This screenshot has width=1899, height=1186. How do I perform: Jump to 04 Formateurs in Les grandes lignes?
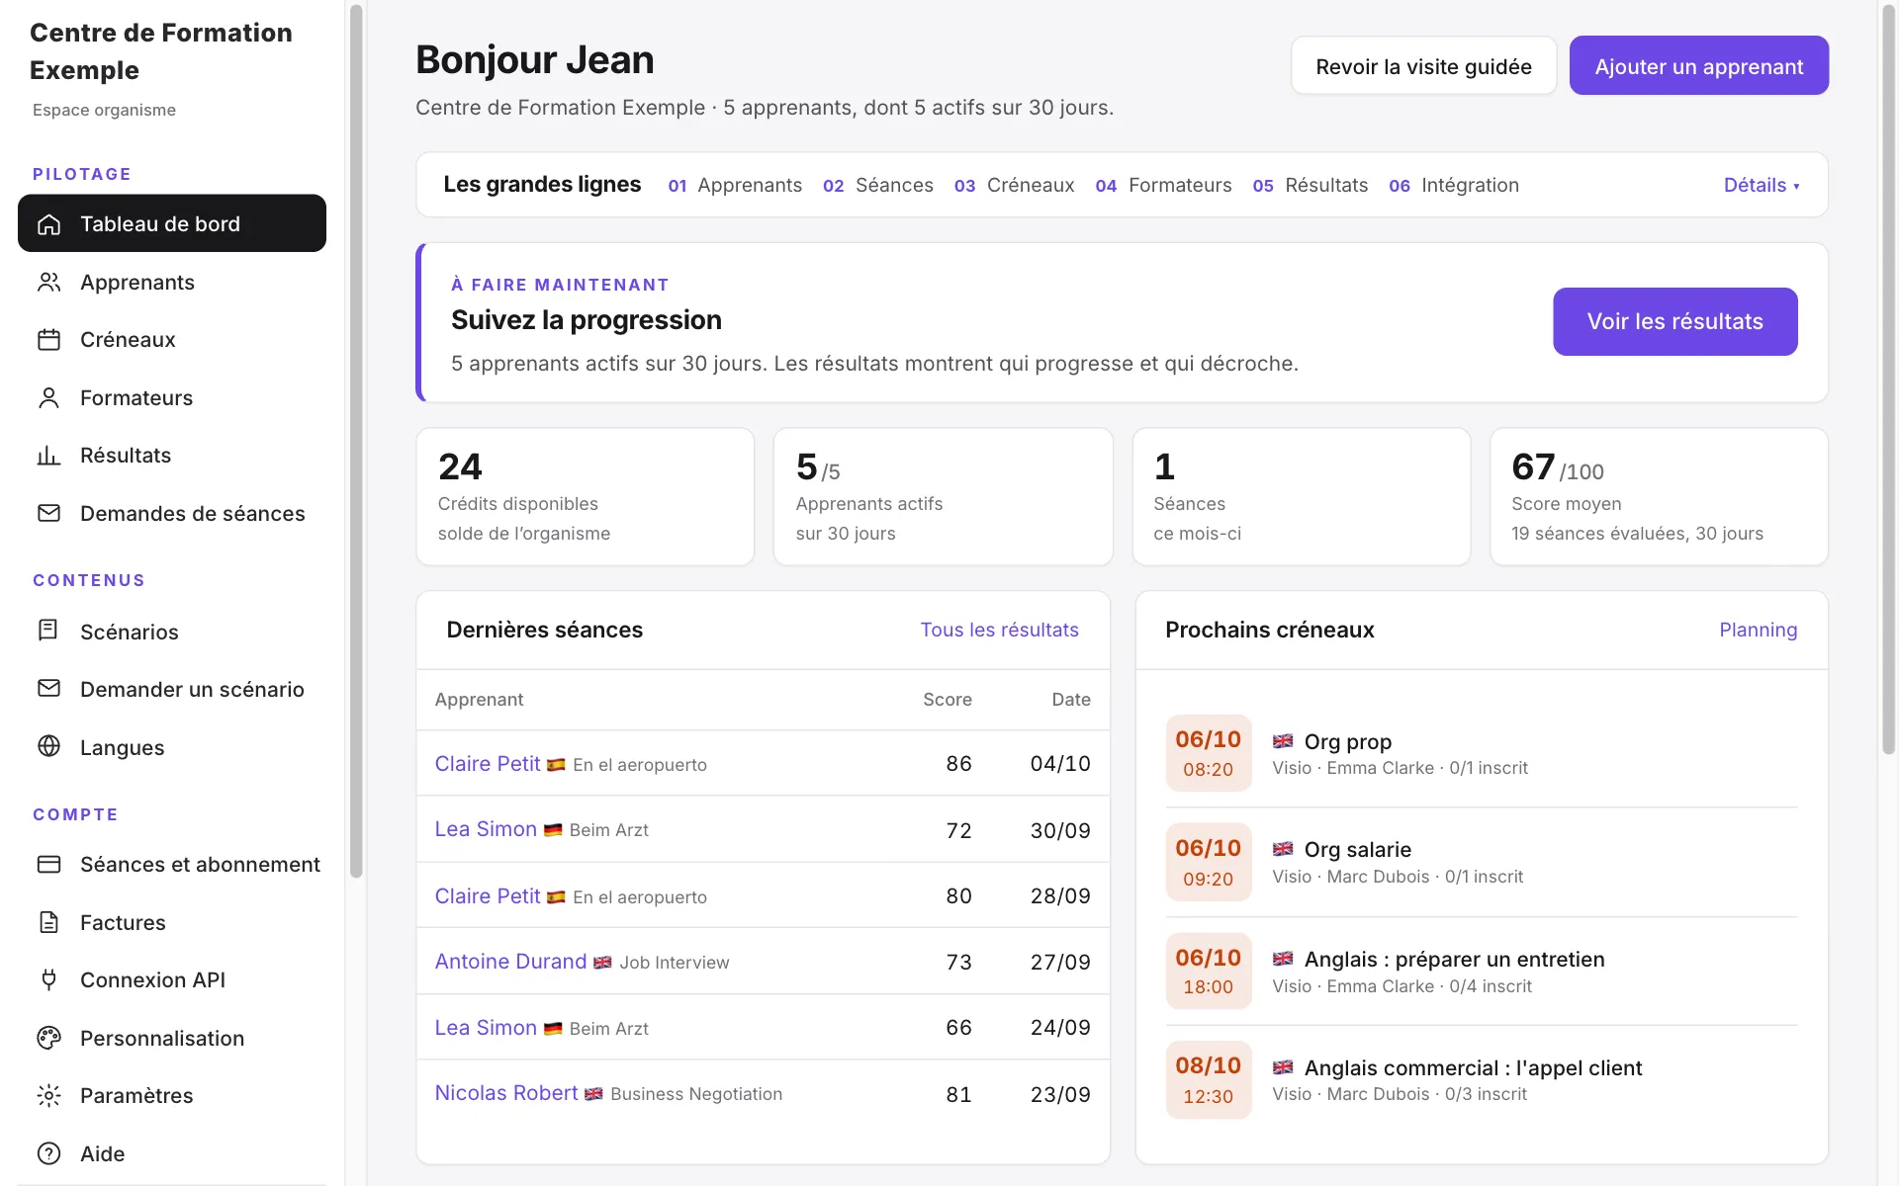pyautogui.click(x=1164, y=185)
